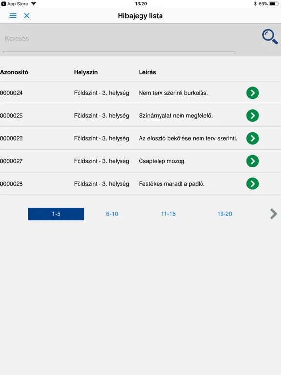
Task: Select the 1-5 page tab
Action: pyautogui.click(x=56, y=214)
